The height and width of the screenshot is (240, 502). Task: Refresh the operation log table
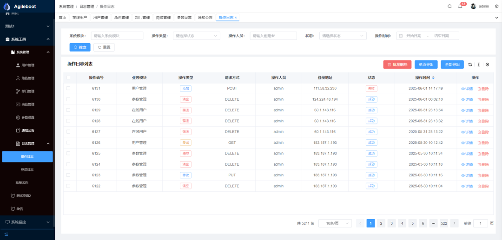(x=470, y=65)
